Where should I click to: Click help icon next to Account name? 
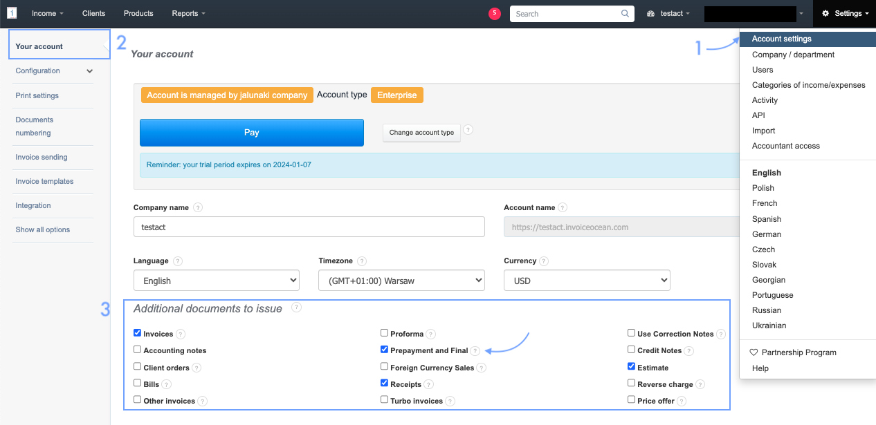563,207
